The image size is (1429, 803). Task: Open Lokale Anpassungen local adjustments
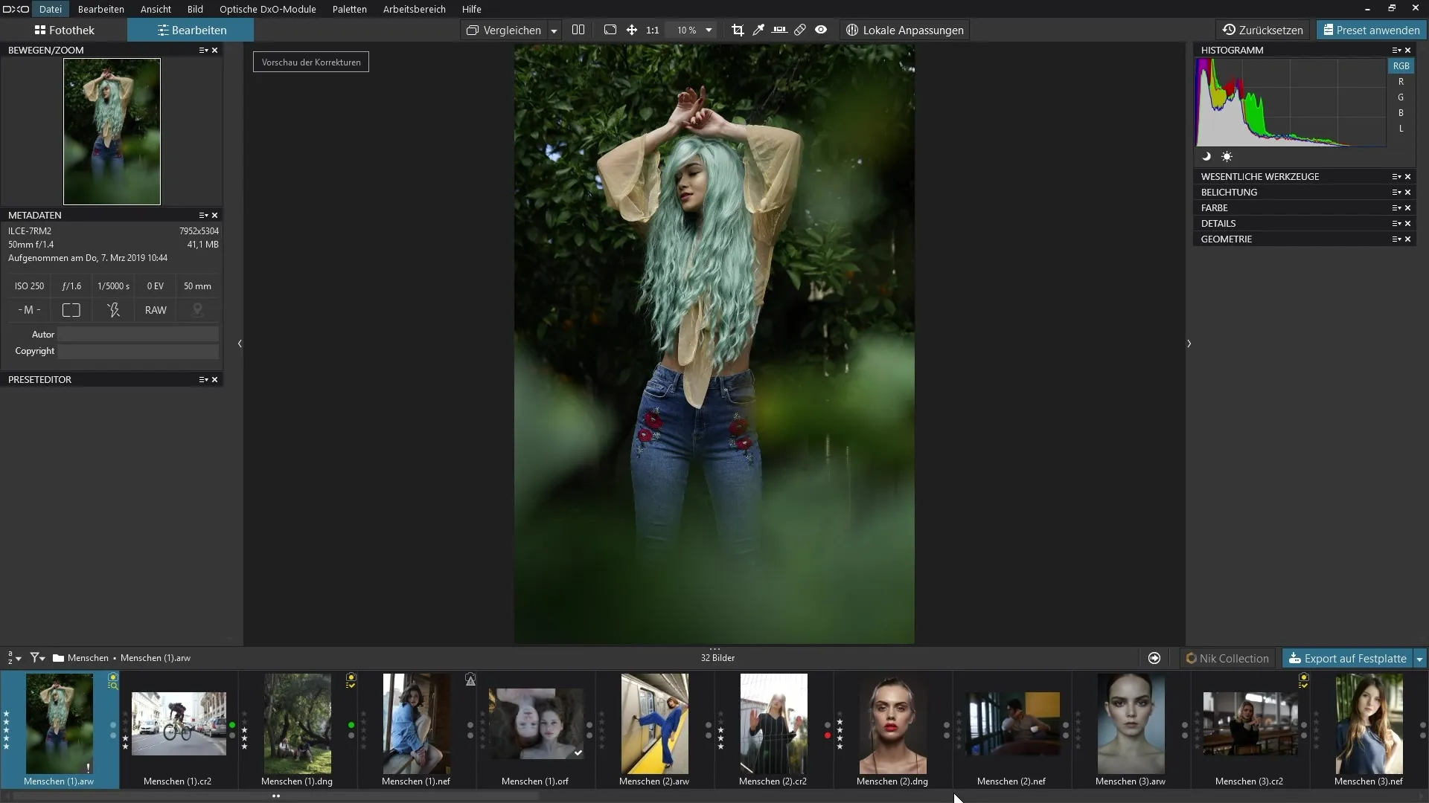click(905, 30)
